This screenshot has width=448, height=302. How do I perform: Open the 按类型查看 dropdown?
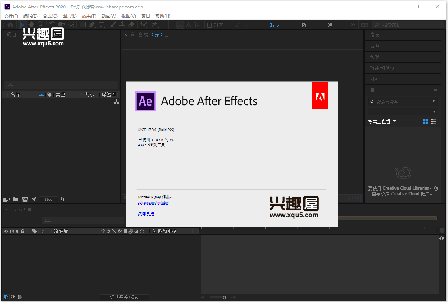382,121
